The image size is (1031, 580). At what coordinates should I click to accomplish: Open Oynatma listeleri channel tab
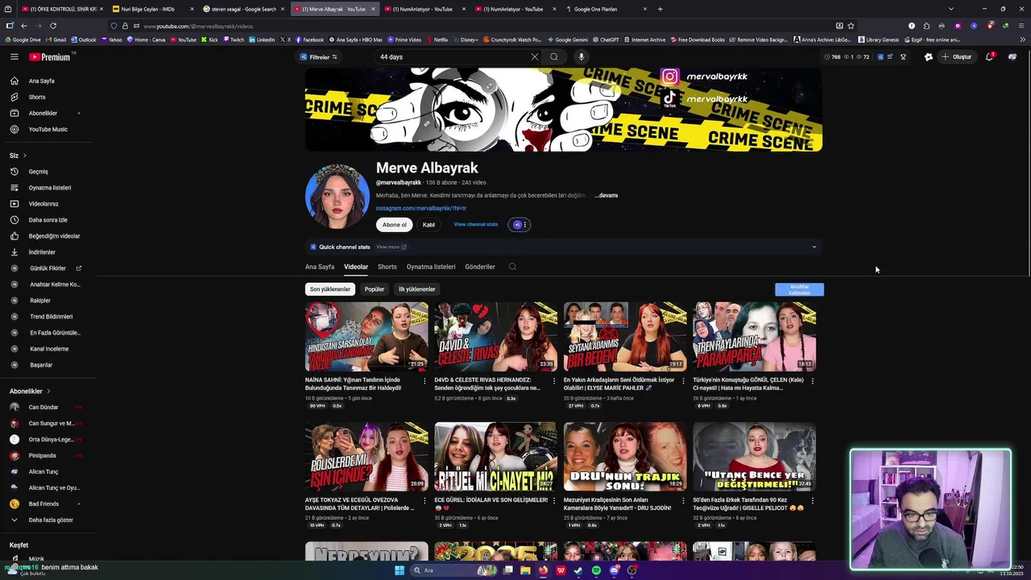[x=431, y=267]
